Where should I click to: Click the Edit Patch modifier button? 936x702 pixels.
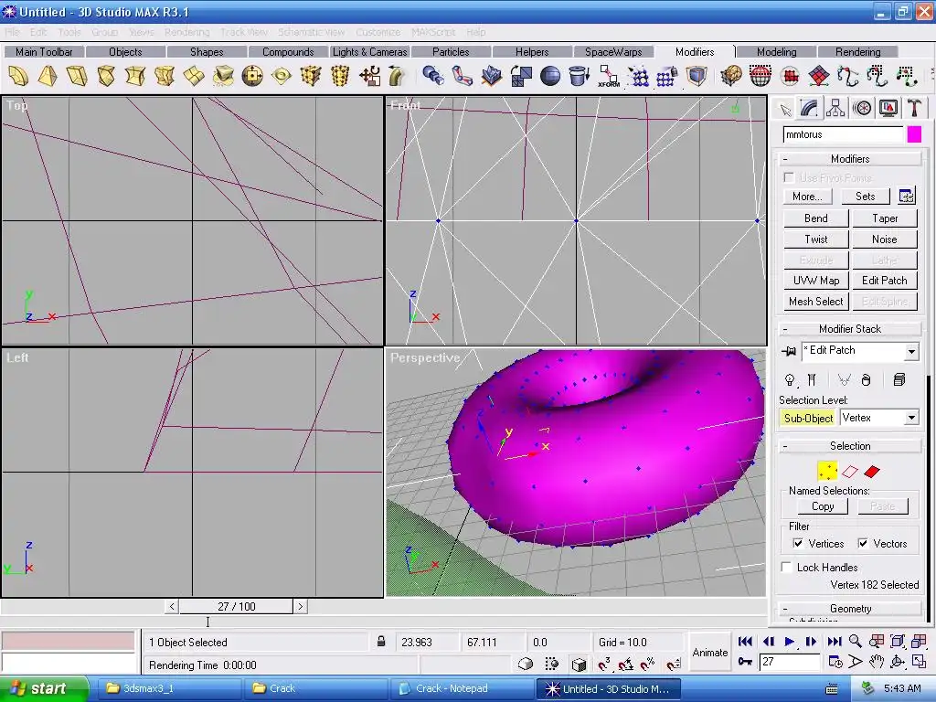(x=885, y=281)
